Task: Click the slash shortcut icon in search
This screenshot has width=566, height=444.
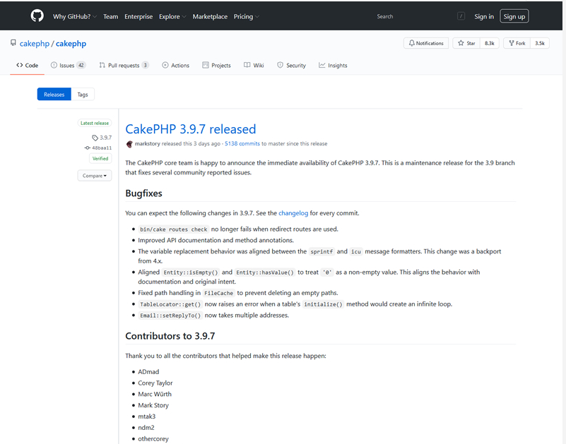Action: tap(461, 16)
